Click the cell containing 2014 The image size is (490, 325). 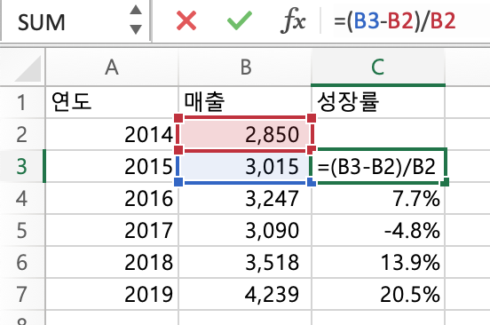coord(112,134)
